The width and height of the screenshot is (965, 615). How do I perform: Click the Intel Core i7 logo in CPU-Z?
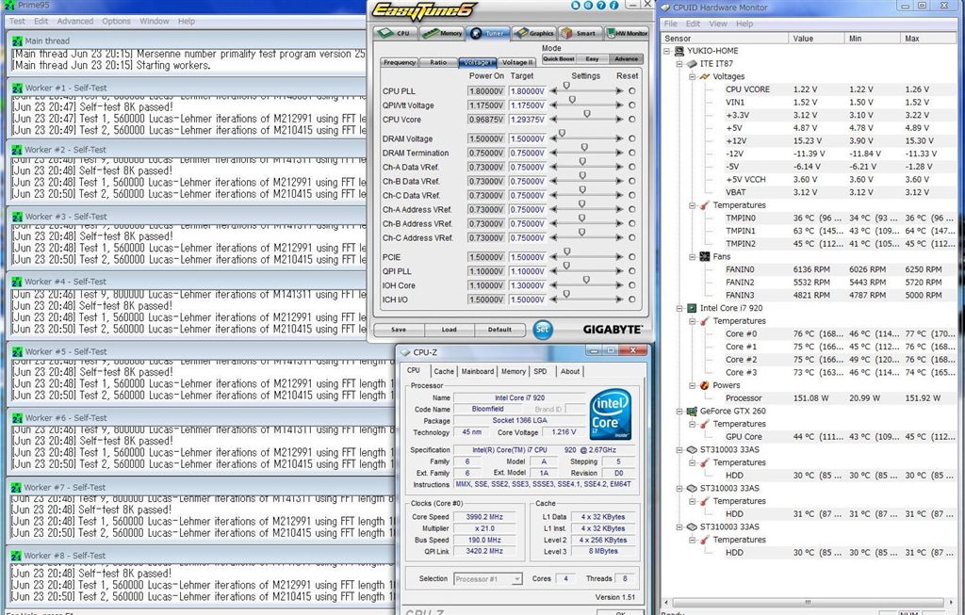pos(609,415)
